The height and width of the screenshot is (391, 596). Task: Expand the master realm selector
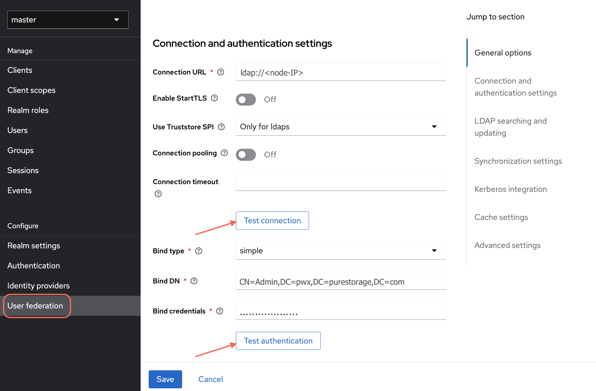(x=68, y=20)
